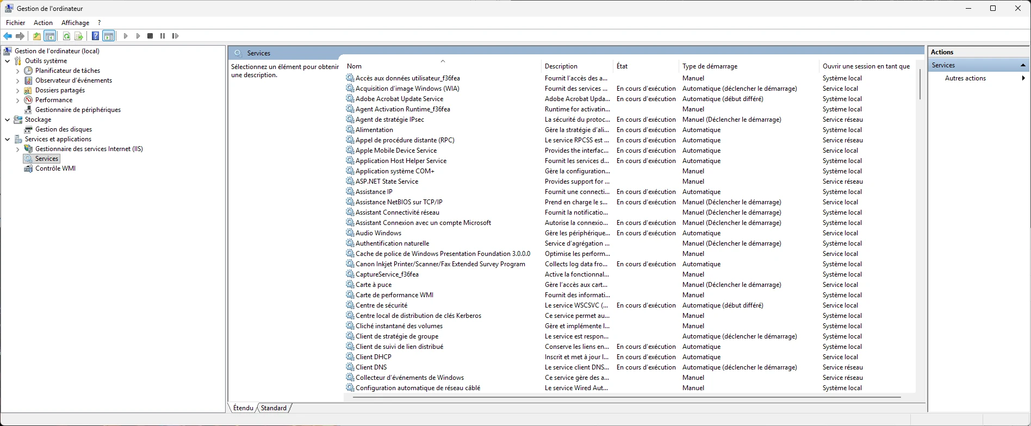The image size is (1031, 426).
Task: Expand the Performance branch
Action: [18, 100]
